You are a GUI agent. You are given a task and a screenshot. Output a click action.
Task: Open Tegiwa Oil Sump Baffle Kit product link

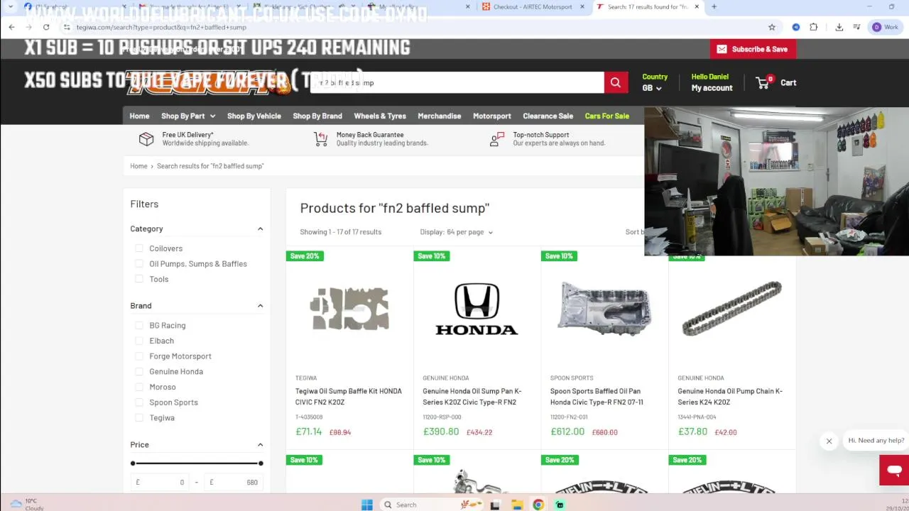(349, 397)
